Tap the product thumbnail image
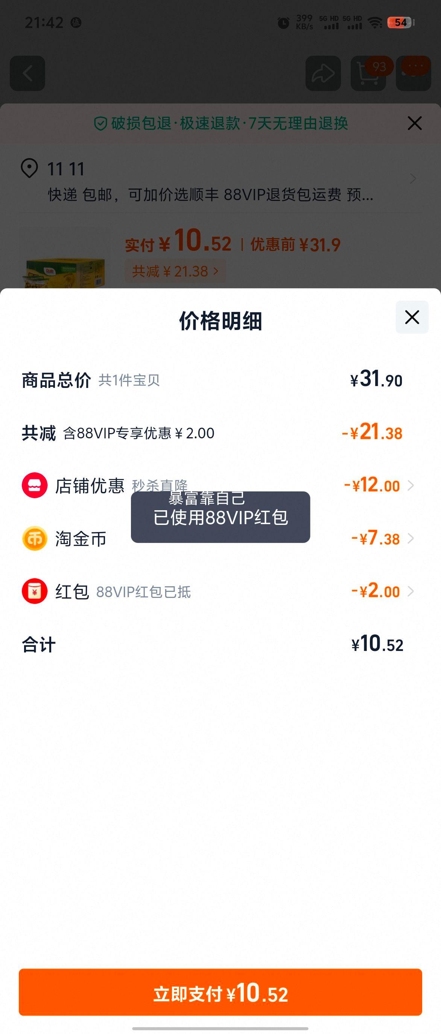 [64, 258]
